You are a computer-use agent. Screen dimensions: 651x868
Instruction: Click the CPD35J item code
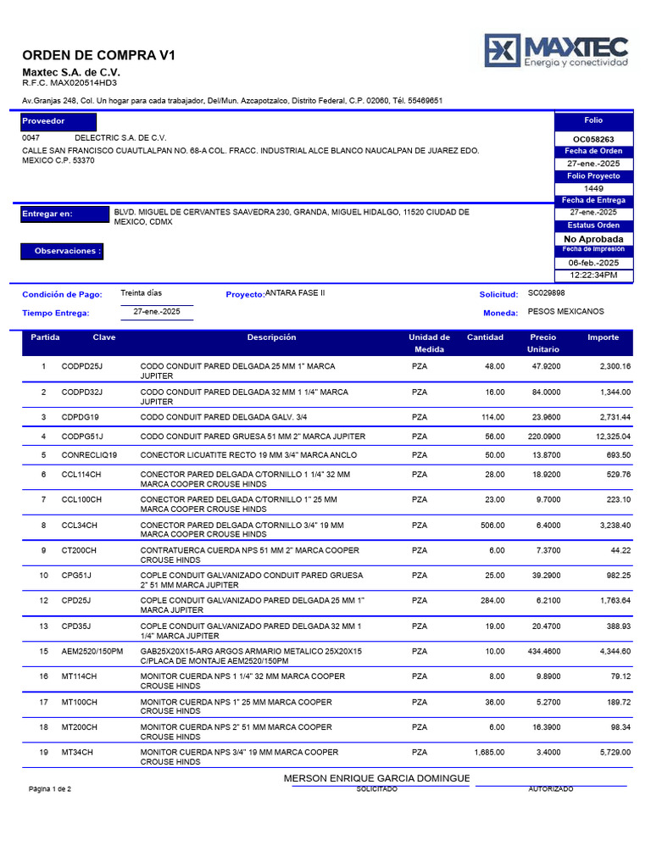click(76, 626)
